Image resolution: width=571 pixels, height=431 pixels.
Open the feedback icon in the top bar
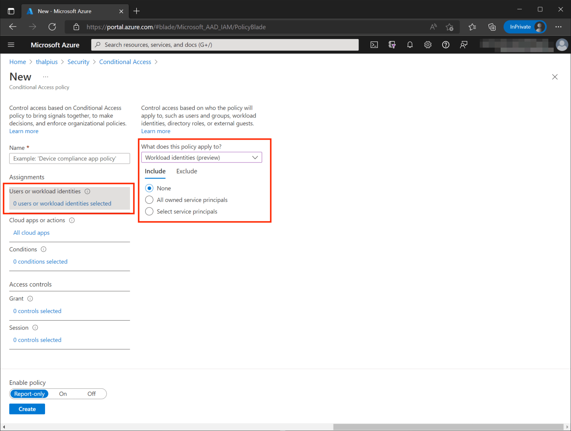pos(463,45)
